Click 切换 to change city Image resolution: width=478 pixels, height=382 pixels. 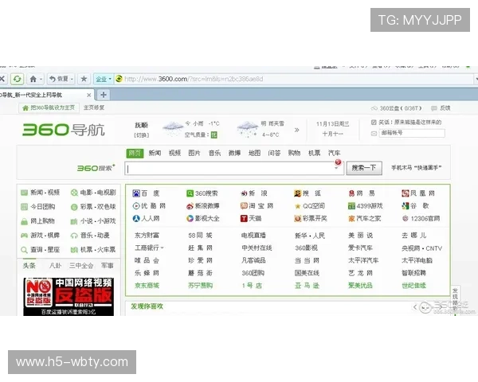point(142,135)
